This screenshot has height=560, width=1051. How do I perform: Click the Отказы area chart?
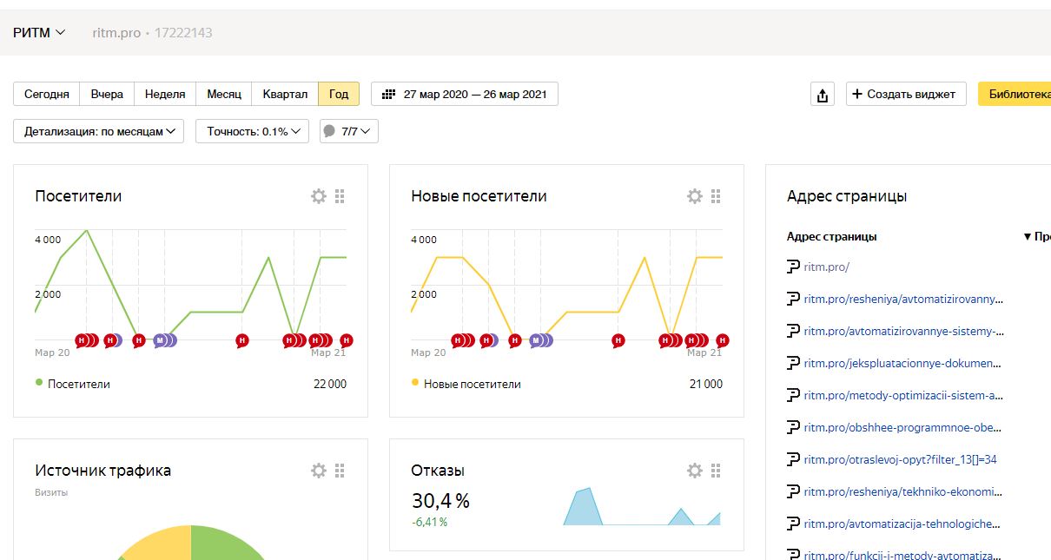pos(642,506)
